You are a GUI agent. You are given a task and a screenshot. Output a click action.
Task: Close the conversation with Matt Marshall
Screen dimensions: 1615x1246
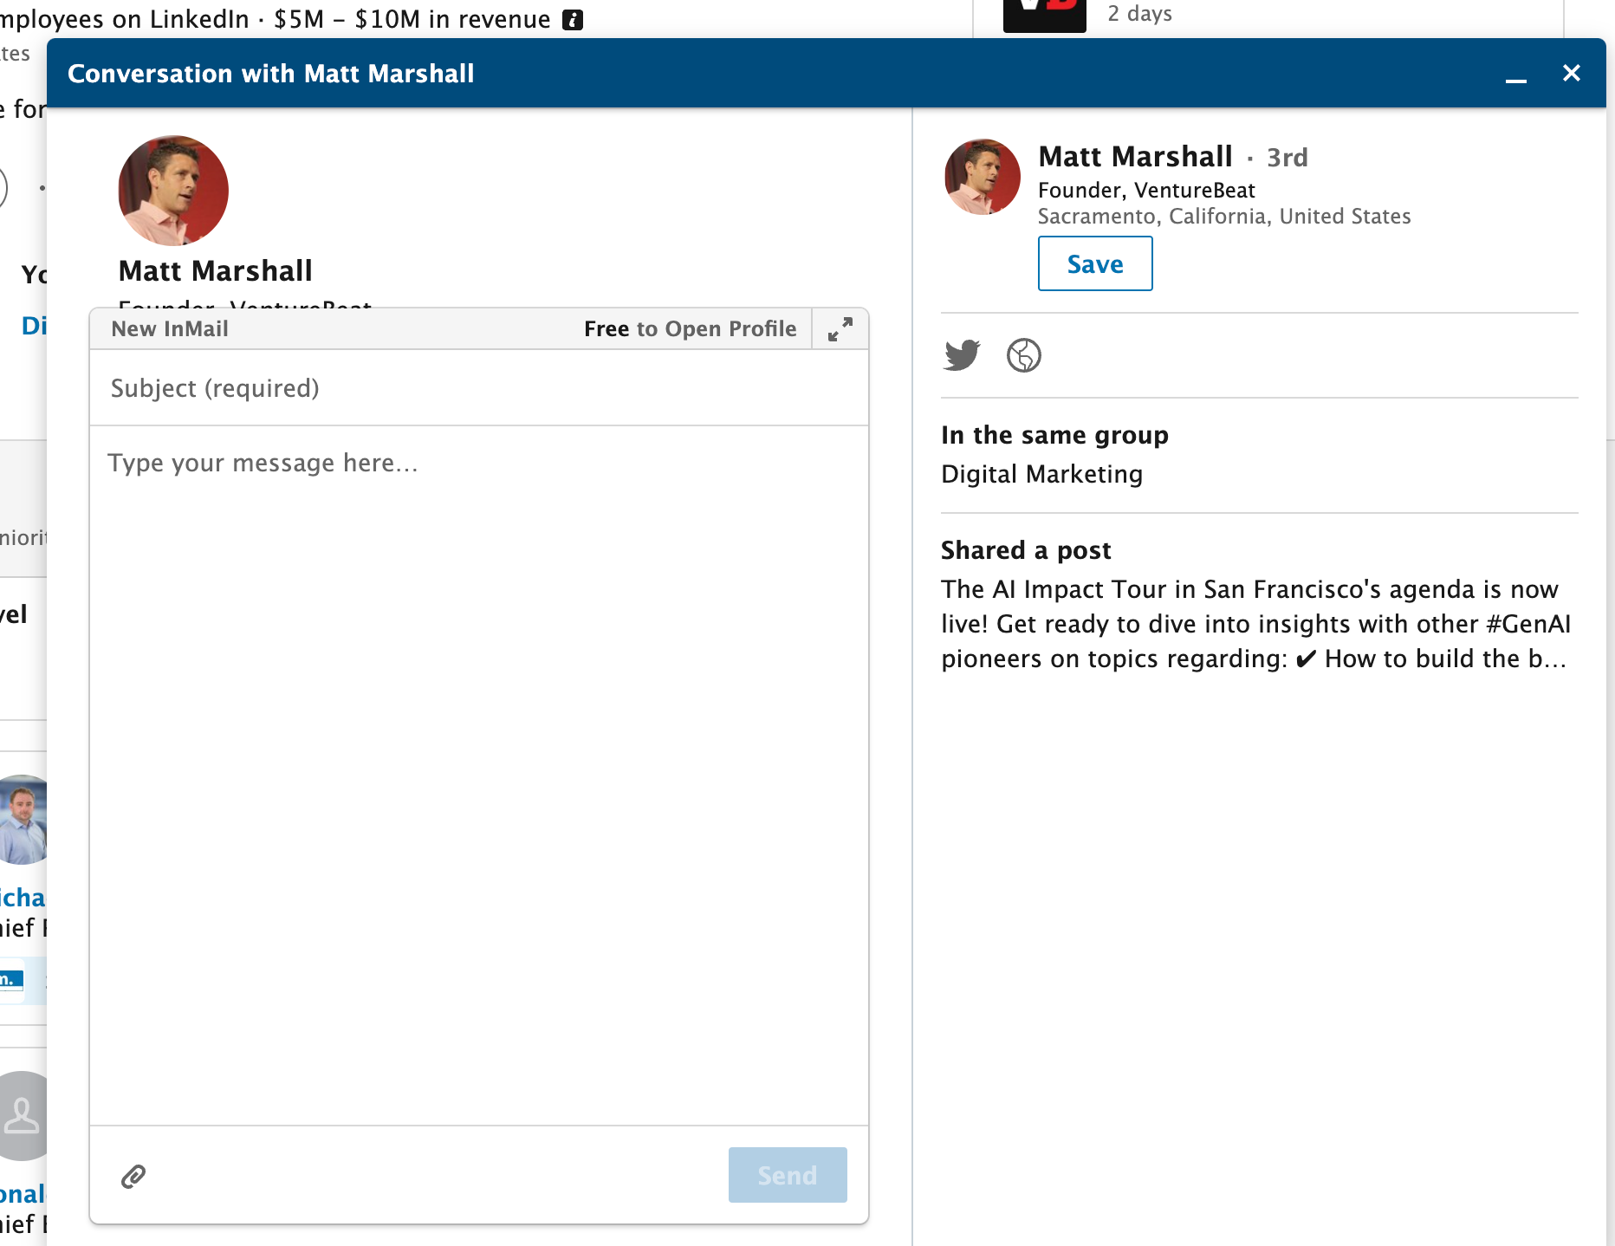coord(1571,73)
